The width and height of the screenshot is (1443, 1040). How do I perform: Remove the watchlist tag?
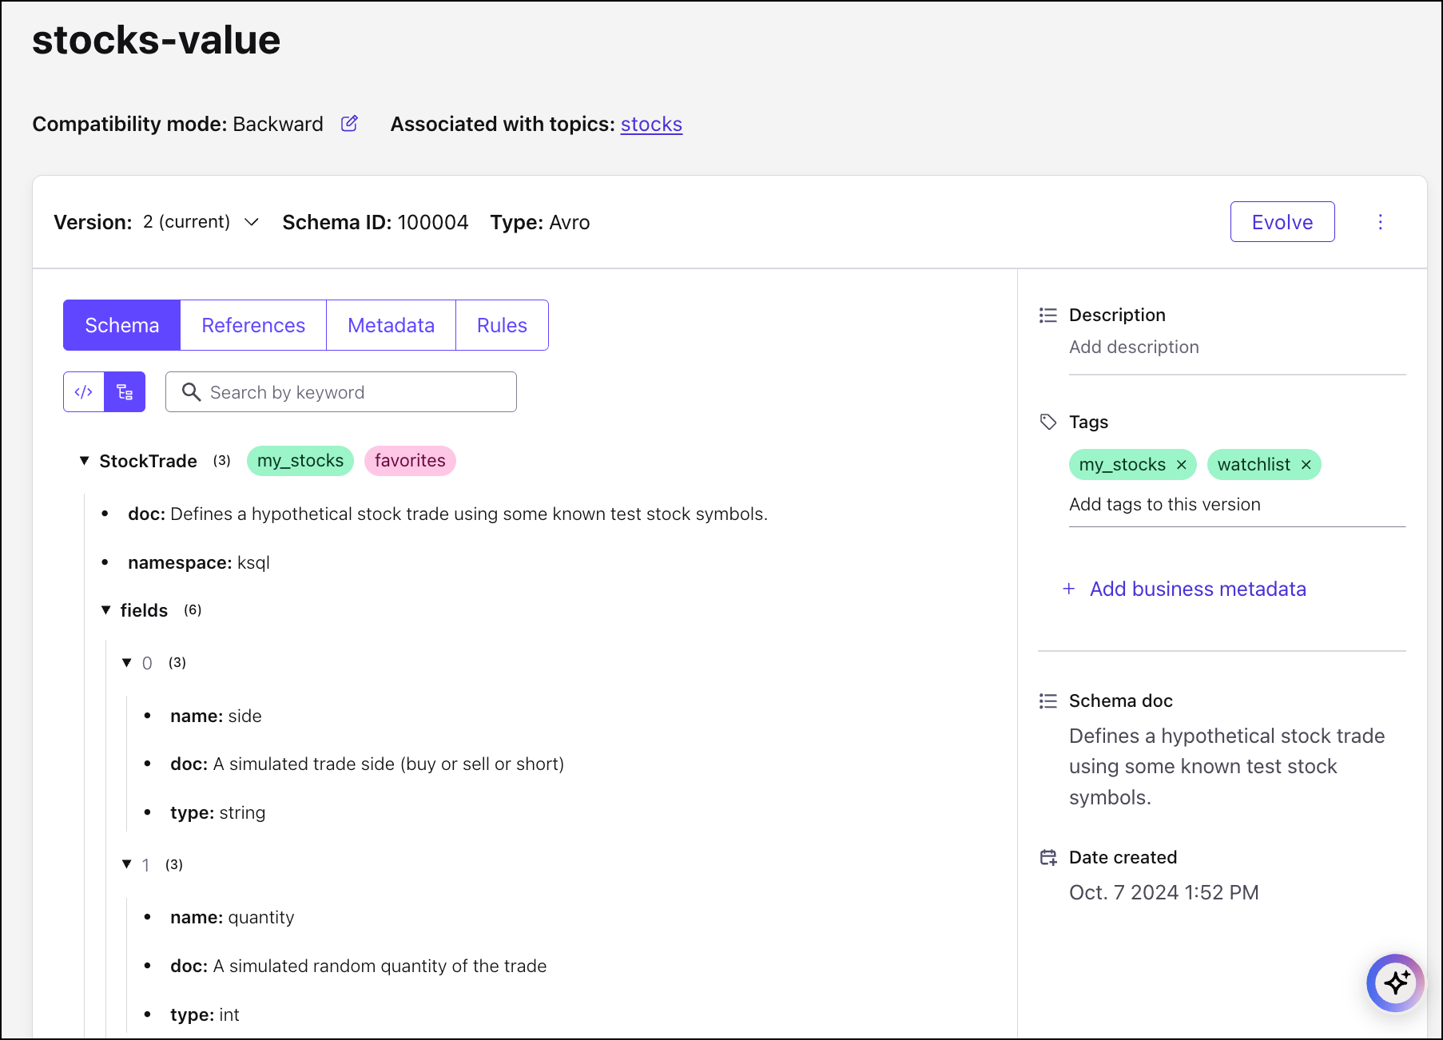click(1306, 465)
